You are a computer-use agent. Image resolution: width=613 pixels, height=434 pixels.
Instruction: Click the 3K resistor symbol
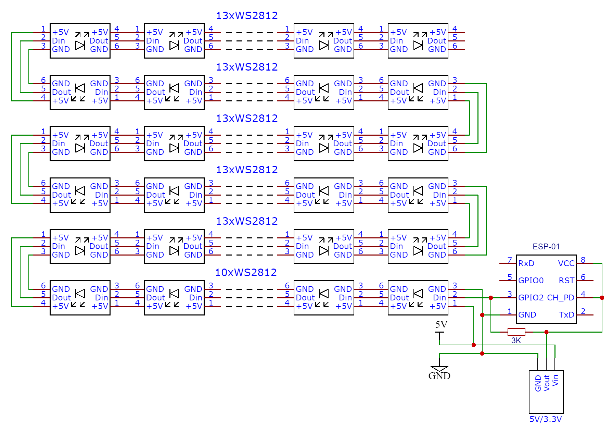(516, 332)
